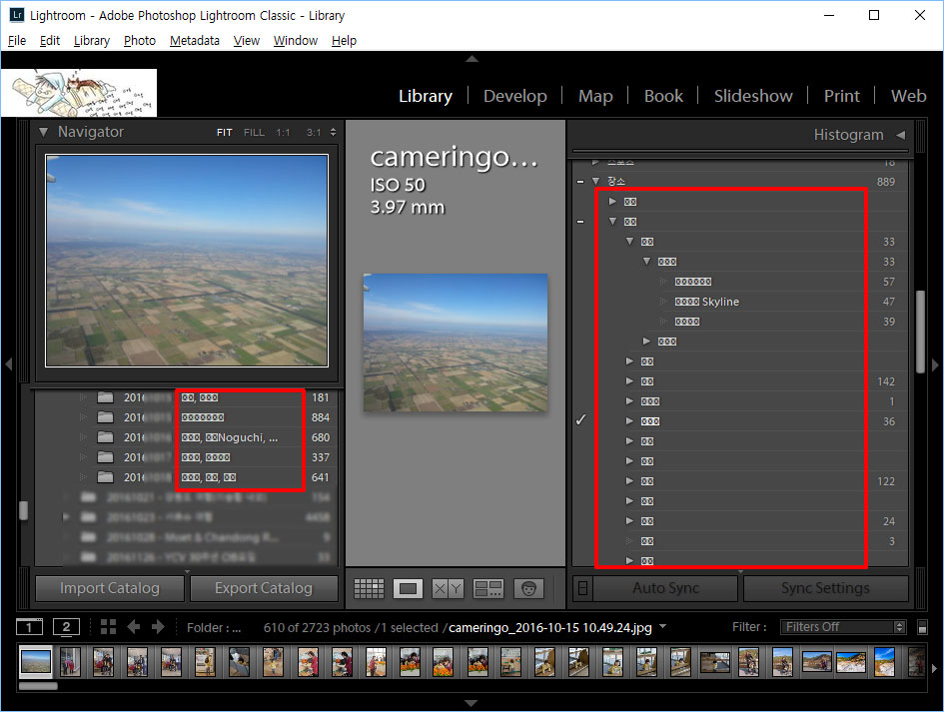Switch to Grid view in the toolbar
Screen dimensions: 944x712
[x=369, y=588]
